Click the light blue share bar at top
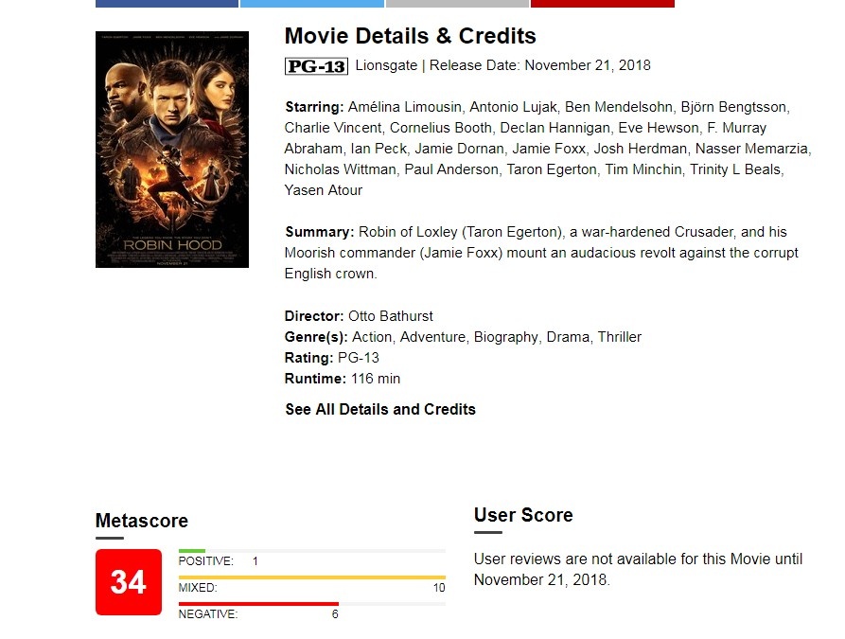The height and width of the screenshot is (639, 845). pyautogui.click(x=311, y=3)
